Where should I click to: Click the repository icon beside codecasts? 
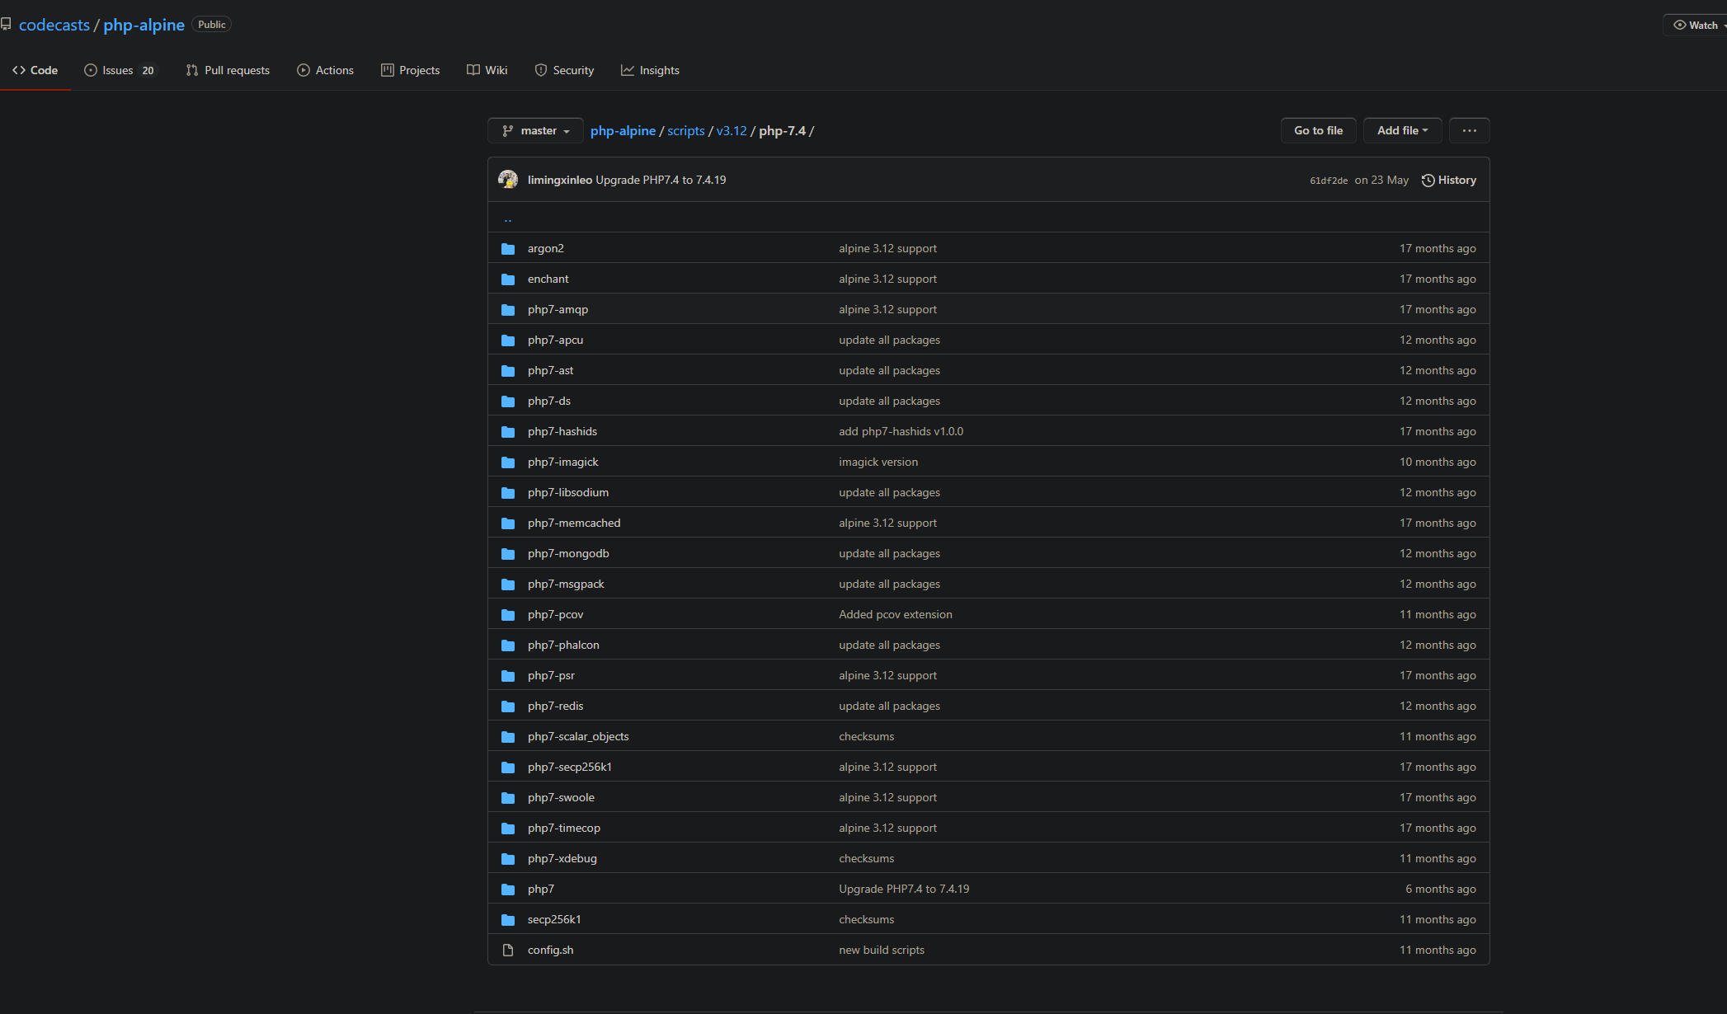pyautogui.click(x=7, y=25)
